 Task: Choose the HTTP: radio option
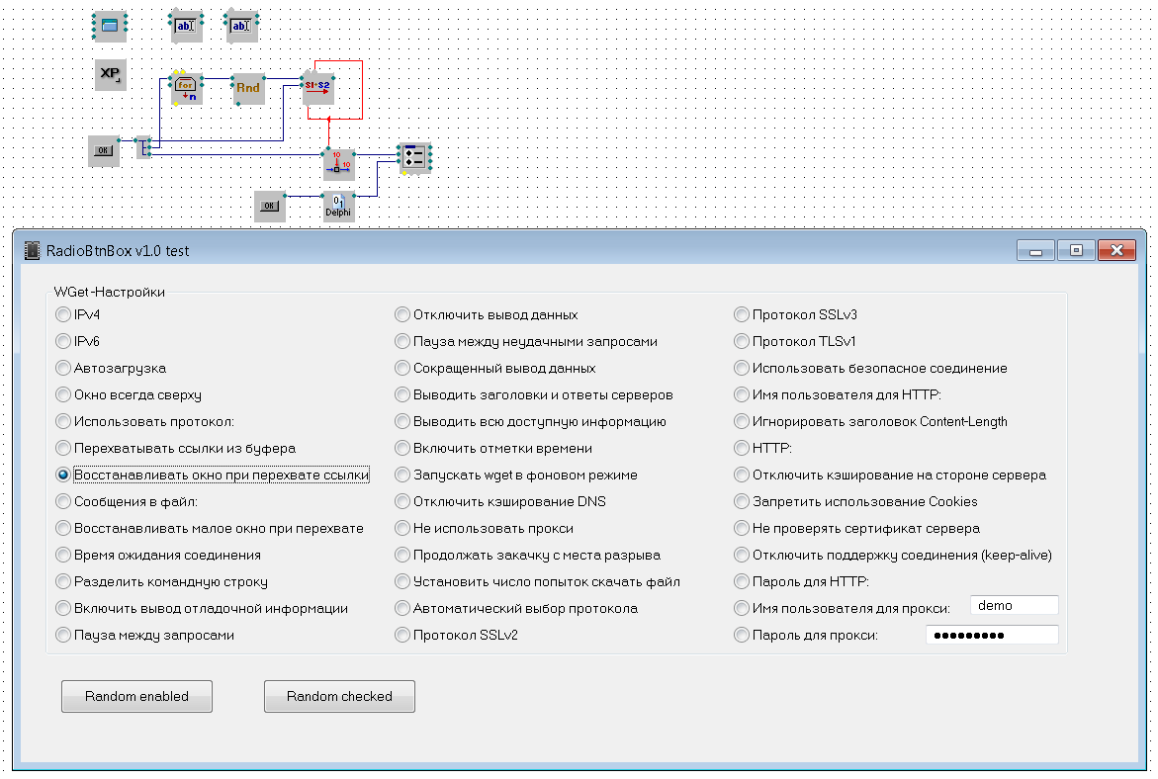click(x=763, y=448)
